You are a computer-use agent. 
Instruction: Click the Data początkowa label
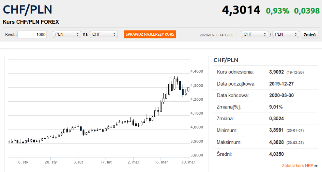pos(236,84)
